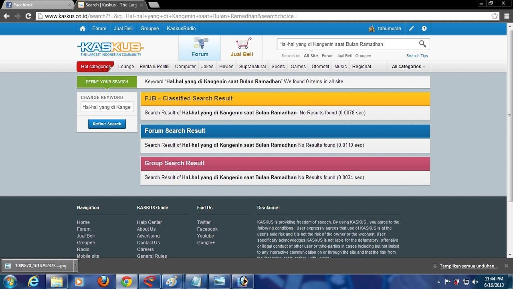Open Firefox from taskbar
513x289 pixels.
point(103,281)
